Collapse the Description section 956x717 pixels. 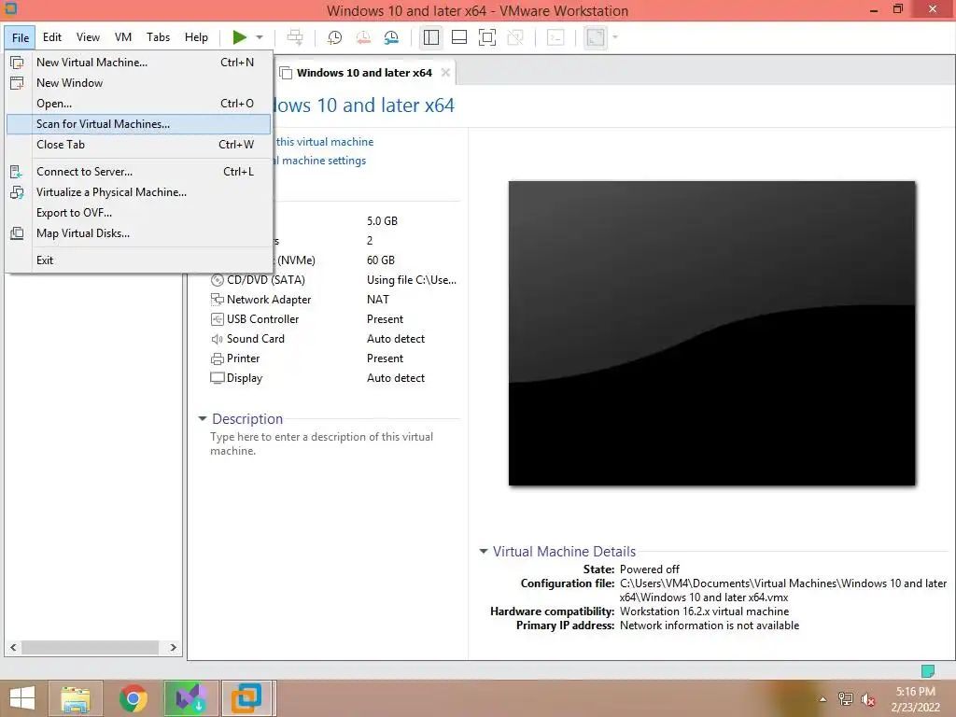pos(203,419)
